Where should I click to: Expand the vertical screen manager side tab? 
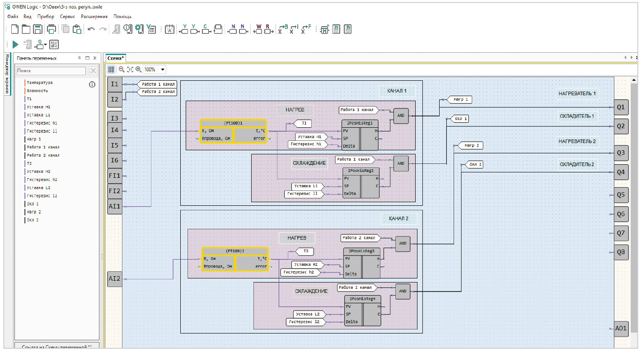7,74
